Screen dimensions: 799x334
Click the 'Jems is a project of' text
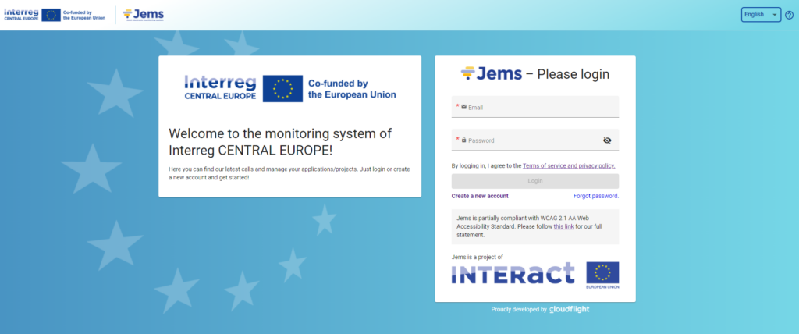(477, 257)
